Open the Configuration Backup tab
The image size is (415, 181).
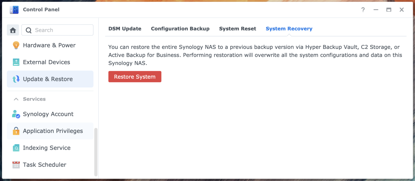pos(180,29)
